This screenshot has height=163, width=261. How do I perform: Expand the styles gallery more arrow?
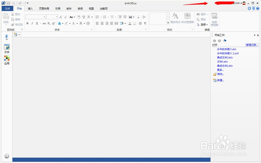pyautogui.click(x=168, y=23)
